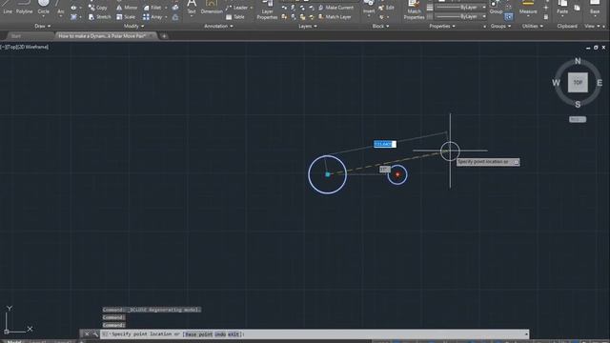The width and height of the screenshot is (610, 343).
Task: Click the cyan grip on large circle
Action: 328,174
